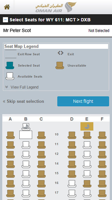Choose seat 12B

26,155
